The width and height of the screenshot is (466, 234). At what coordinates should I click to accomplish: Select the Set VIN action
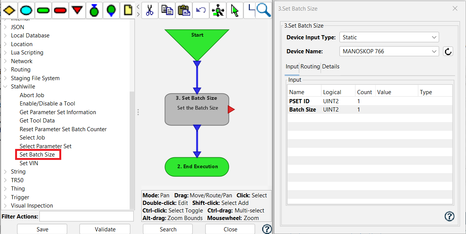29,163
